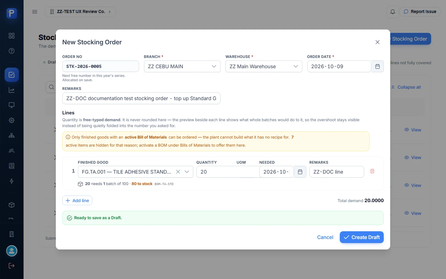Viewport: 446px width, 279px height.
Task: Click the "Ready to save as a Draft." text
Action: 98,218
